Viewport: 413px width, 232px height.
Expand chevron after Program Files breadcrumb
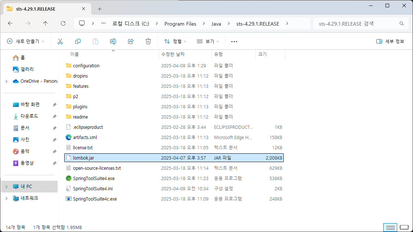pyautogui.click(x=204, y=23)
